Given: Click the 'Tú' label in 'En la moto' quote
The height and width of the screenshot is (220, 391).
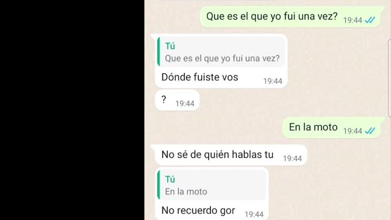Looking at the screenshot, I should tap(170, 179).
